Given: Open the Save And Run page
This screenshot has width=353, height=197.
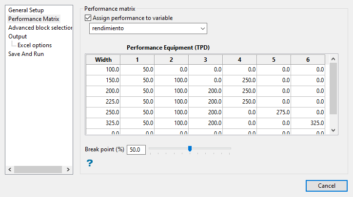Looking at the screenshot, I should coord(26,54).
